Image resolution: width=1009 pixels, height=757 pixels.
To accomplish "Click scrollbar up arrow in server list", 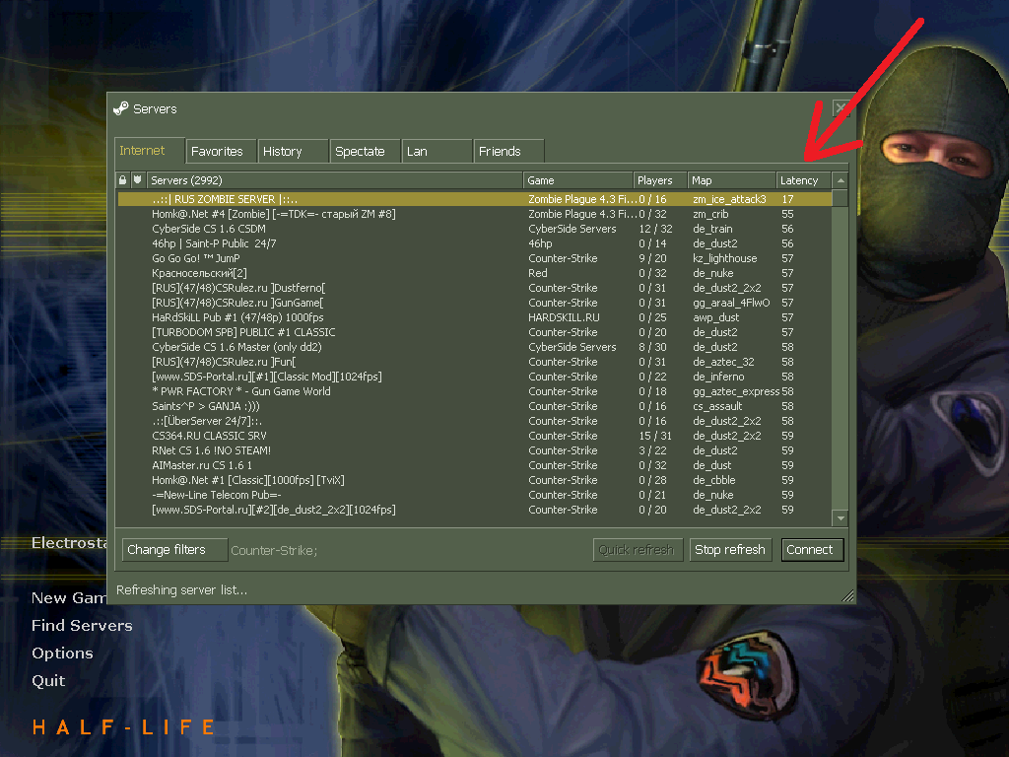I will [841, 180].
